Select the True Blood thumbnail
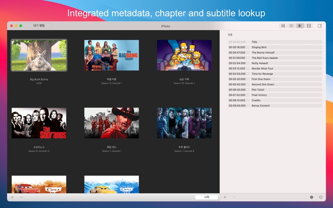 coord(184,123)
